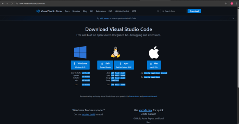This screenshot has height=124, width=239.
Task: Open the Docs nav item
Action: [x=67, y=11]
